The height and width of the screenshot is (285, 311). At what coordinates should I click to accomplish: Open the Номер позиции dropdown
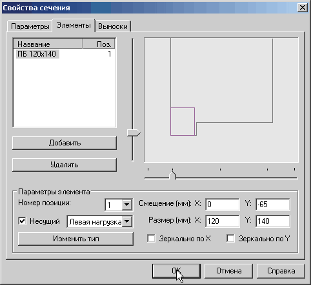point(127,205)
